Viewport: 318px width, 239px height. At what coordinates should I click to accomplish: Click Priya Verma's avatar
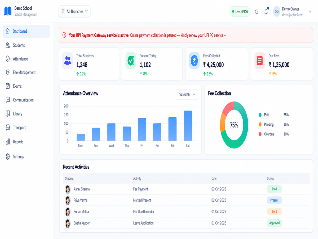click(68, 200)
